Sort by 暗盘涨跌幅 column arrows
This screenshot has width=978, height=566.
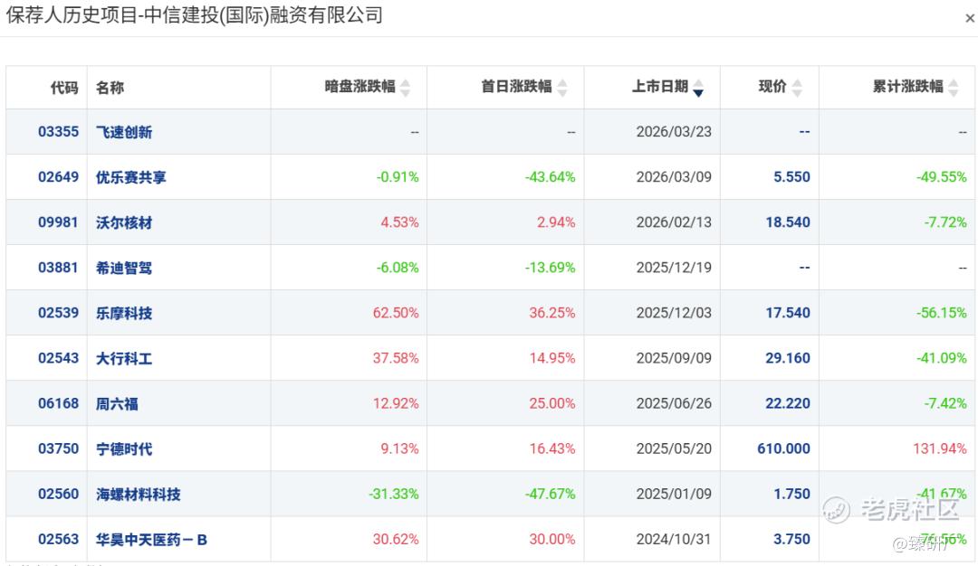coord(406,87)
